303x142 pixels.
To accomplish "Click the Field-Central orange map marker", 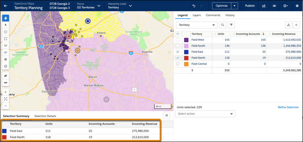I will click(x=77, y=51).
